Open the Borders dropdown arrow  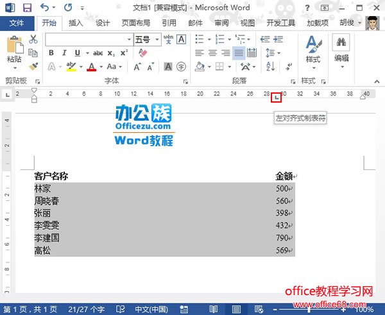[230, 67]
